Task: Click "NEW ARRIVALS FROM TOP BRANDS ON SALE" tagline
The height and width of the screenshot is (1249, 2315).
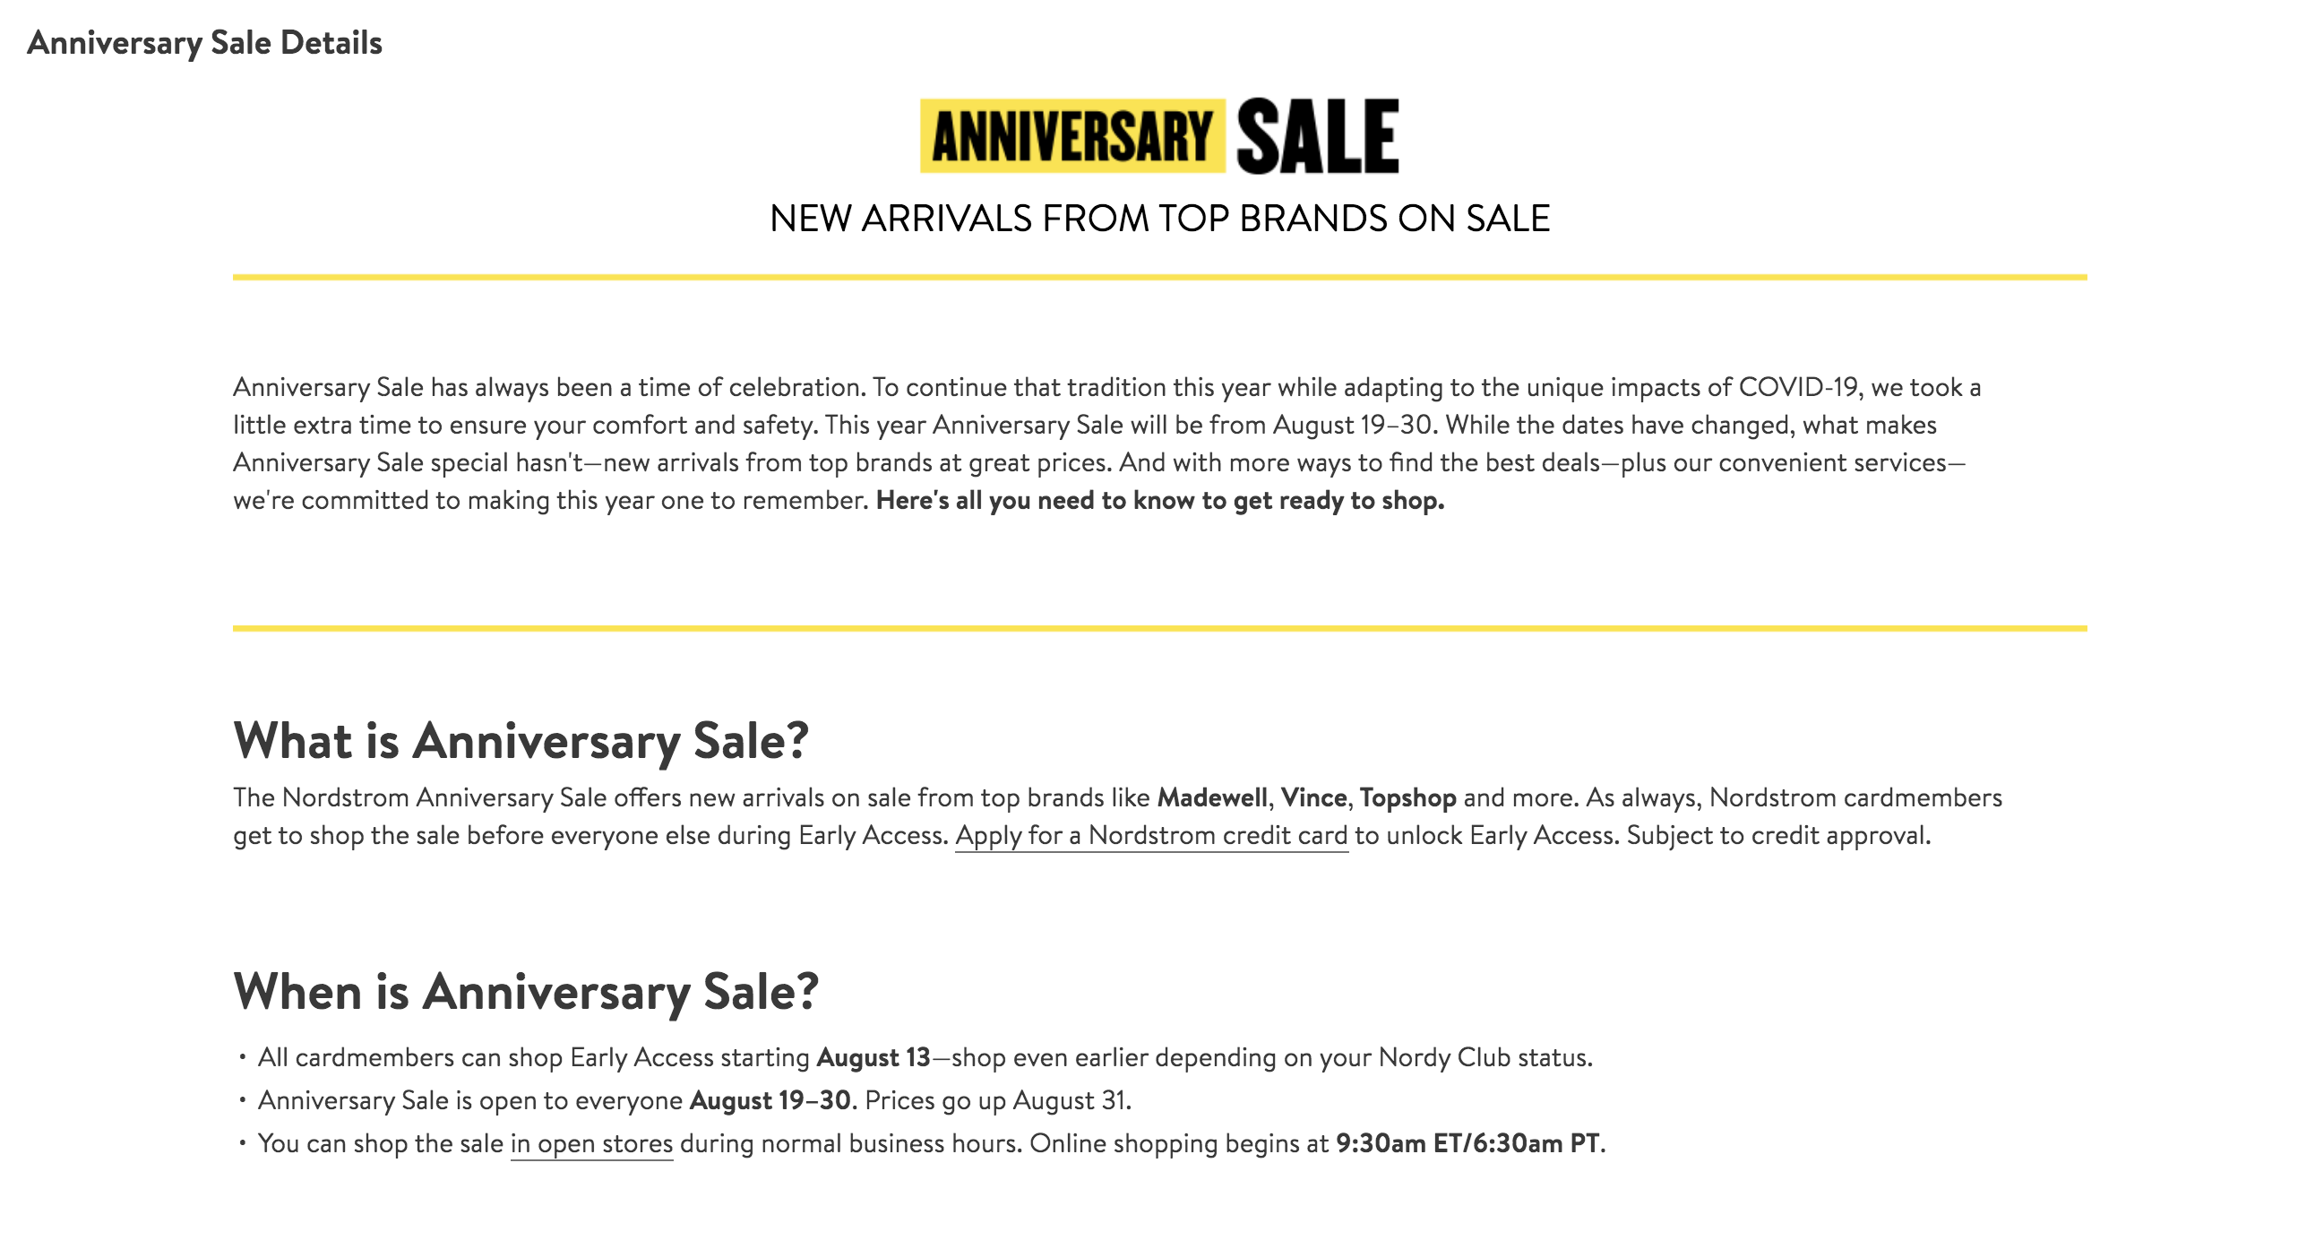Action: pyautogui.click(x=1159, y=219)
